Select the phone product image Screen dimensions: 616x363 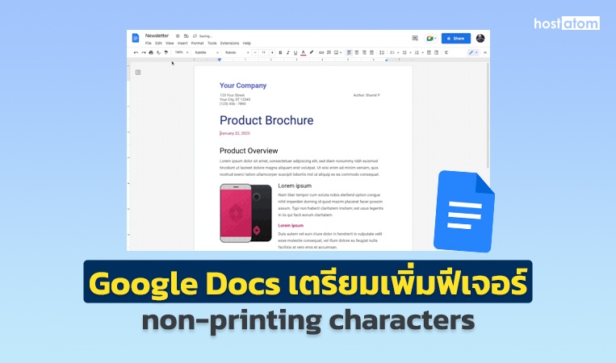point(246,213)
